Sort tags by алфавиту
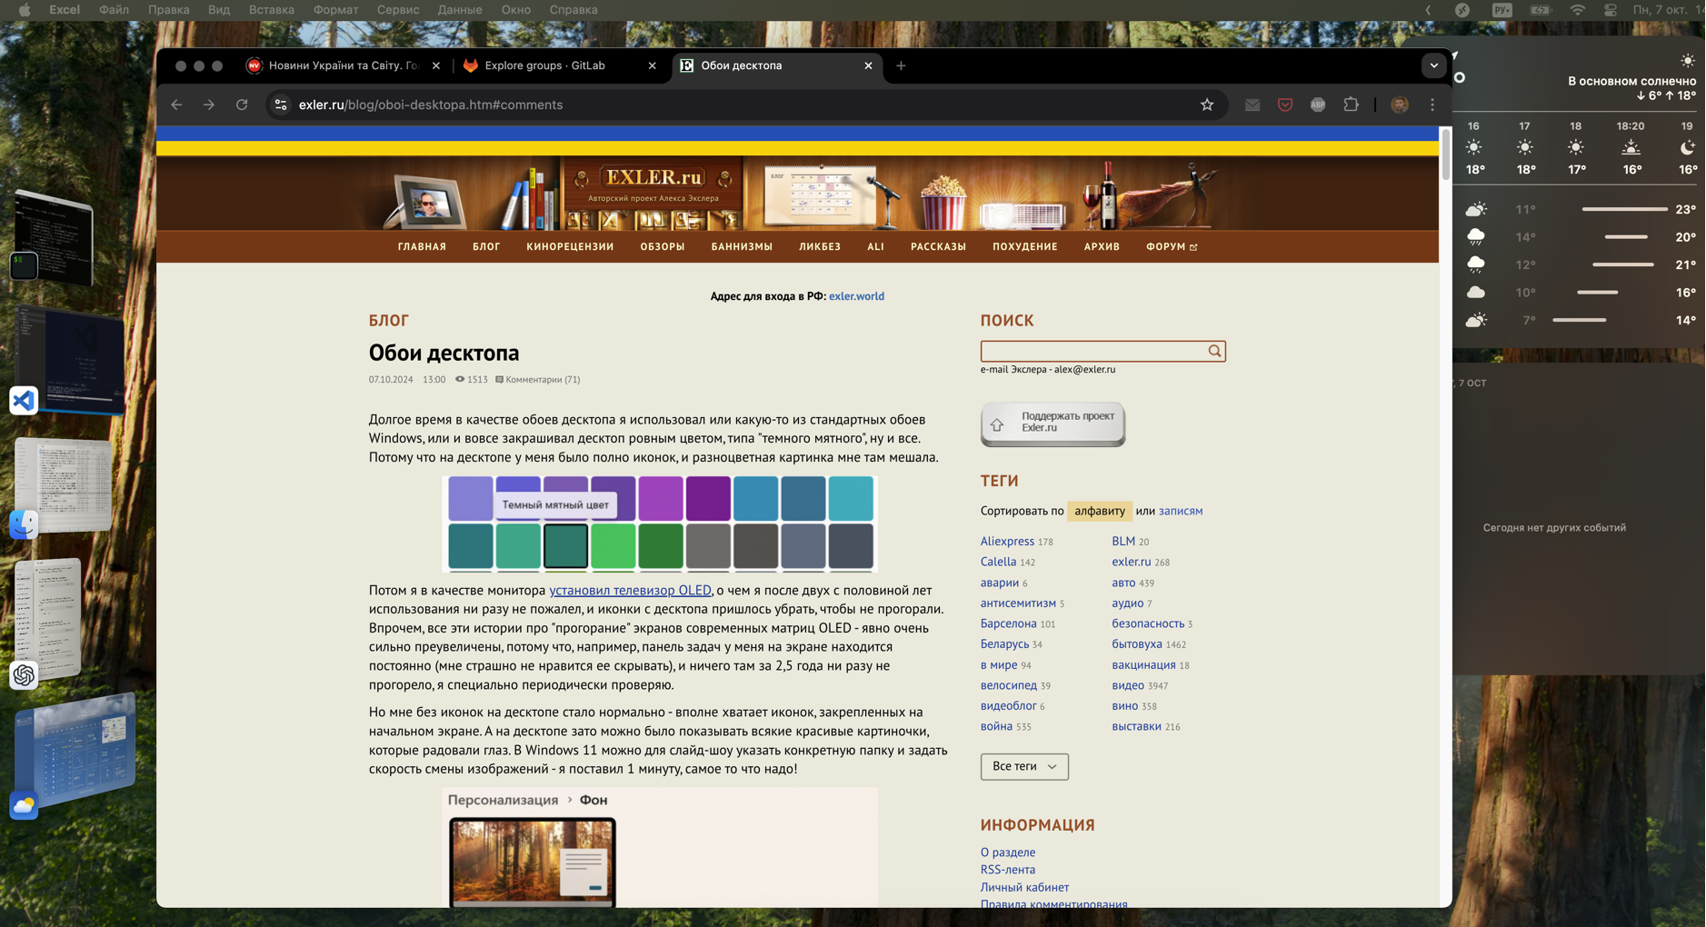1706x927 pixels. (1099, 511)
